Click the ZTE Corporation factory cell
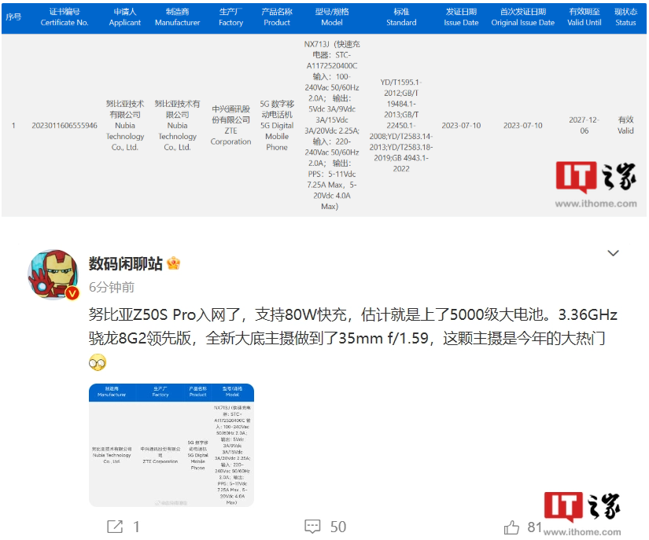The image size is (649, 540). tap(231, 125)
